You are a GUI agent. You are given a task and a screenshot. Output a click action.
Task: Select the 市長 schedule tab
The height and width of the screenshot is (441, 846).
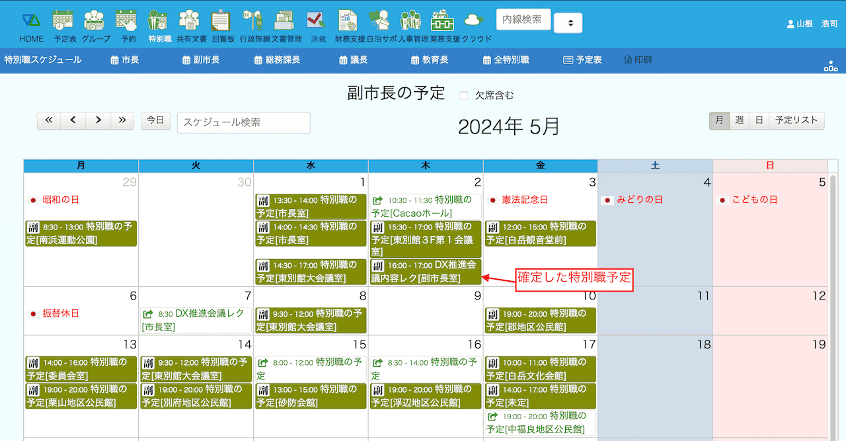[124, 60]
